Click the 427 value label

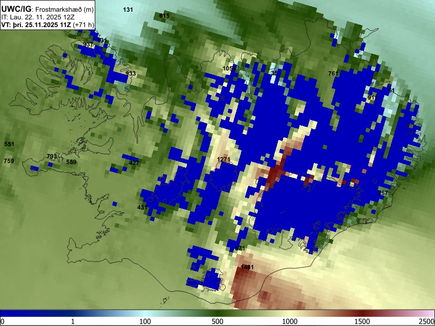[x=134, y=162]
